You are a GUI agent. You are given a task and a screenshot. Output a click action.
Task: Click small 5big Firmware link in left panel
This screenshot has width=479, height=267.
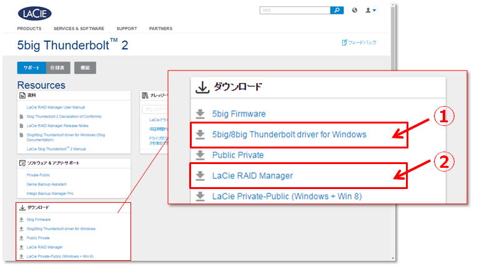coord(39,220)
